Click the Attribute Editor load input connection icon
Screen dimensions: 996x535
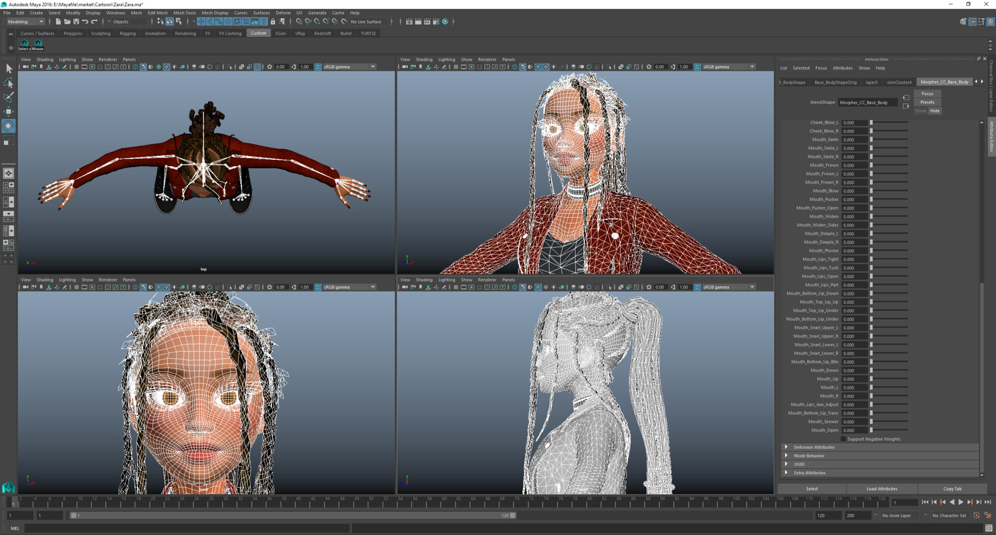906,98
